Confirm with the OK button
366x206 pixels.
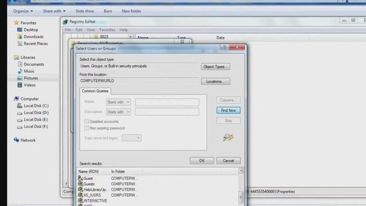point(202,160)
